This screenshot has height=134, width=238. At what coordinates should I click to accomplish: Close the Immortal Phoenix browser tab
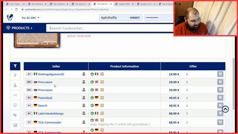(x=111, y=4)
